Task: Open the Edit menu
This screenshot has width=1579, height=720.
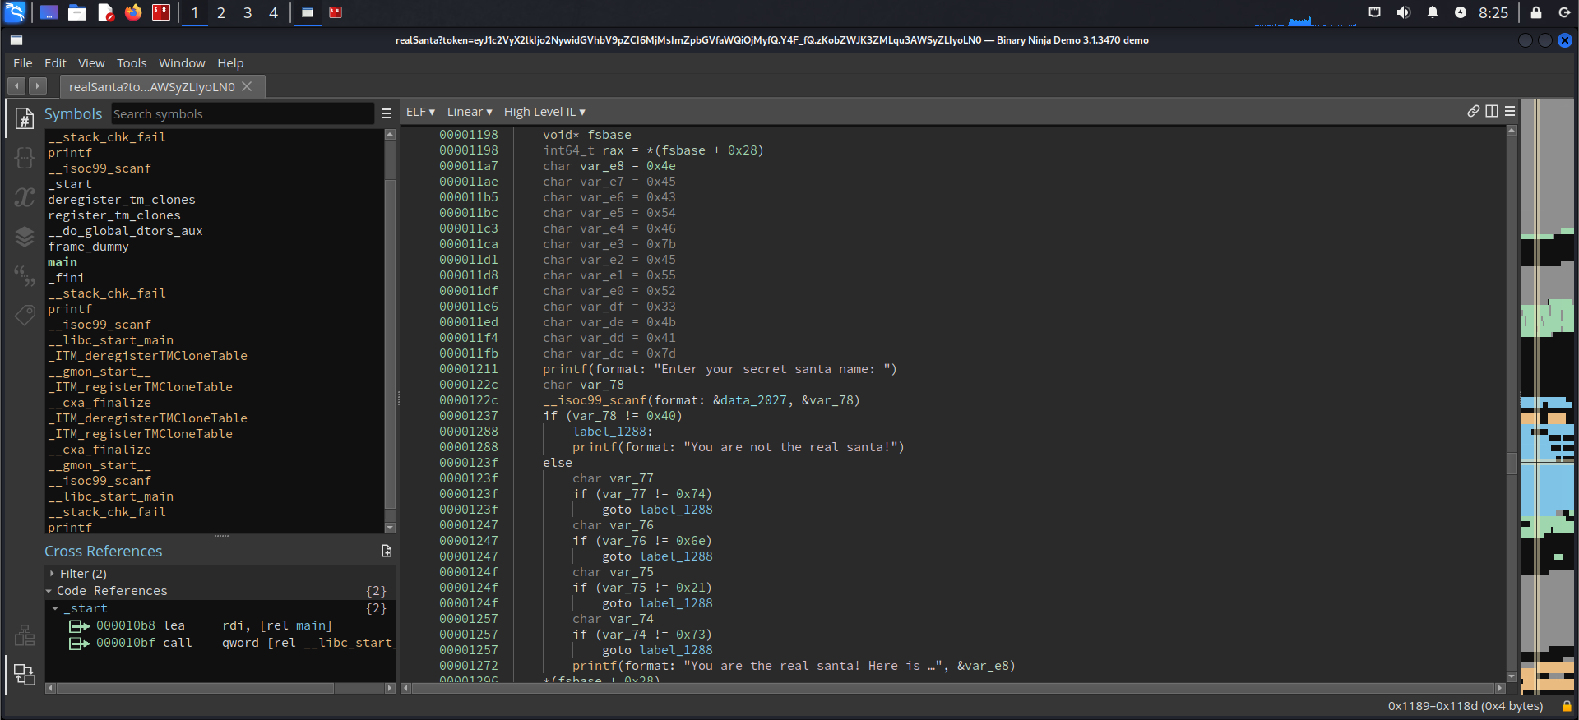Action: (x=56, y=63)
